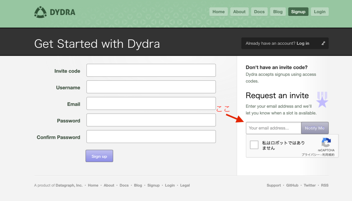Click the purple star graphic near Request an invite

pos(322,100)
